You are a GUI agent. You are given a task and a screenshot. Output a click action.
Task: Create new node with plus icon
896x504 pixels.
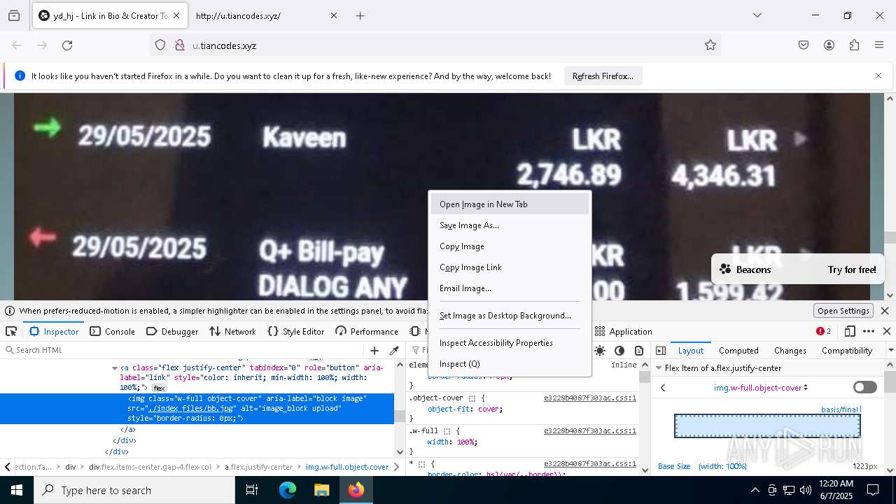coord(374,351)
